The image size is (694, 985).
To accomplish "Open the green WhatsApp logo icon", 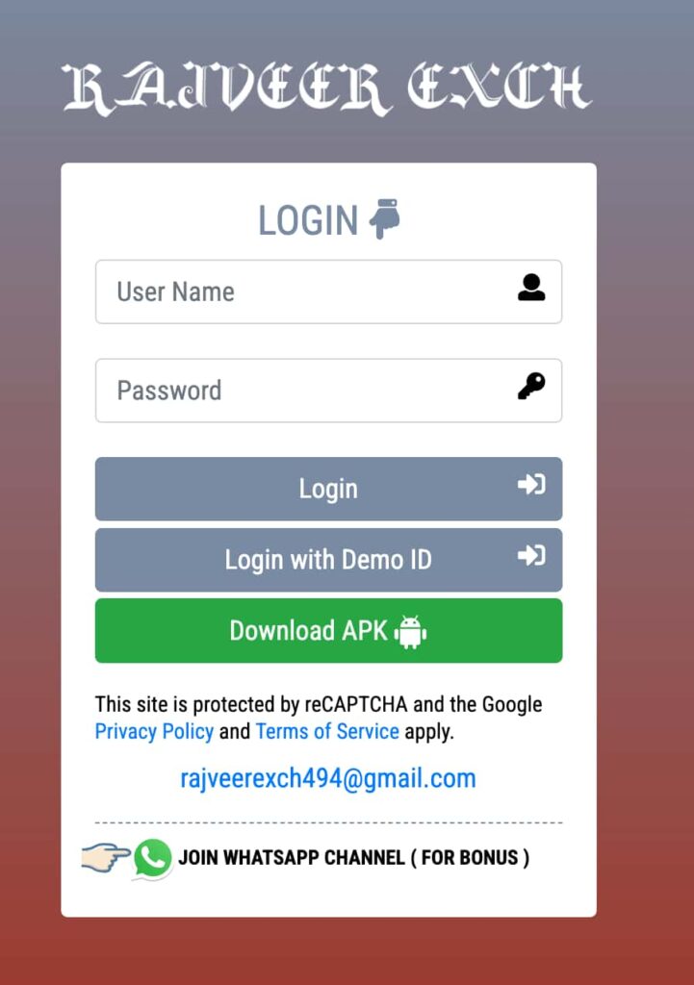I will coord(153,858).
